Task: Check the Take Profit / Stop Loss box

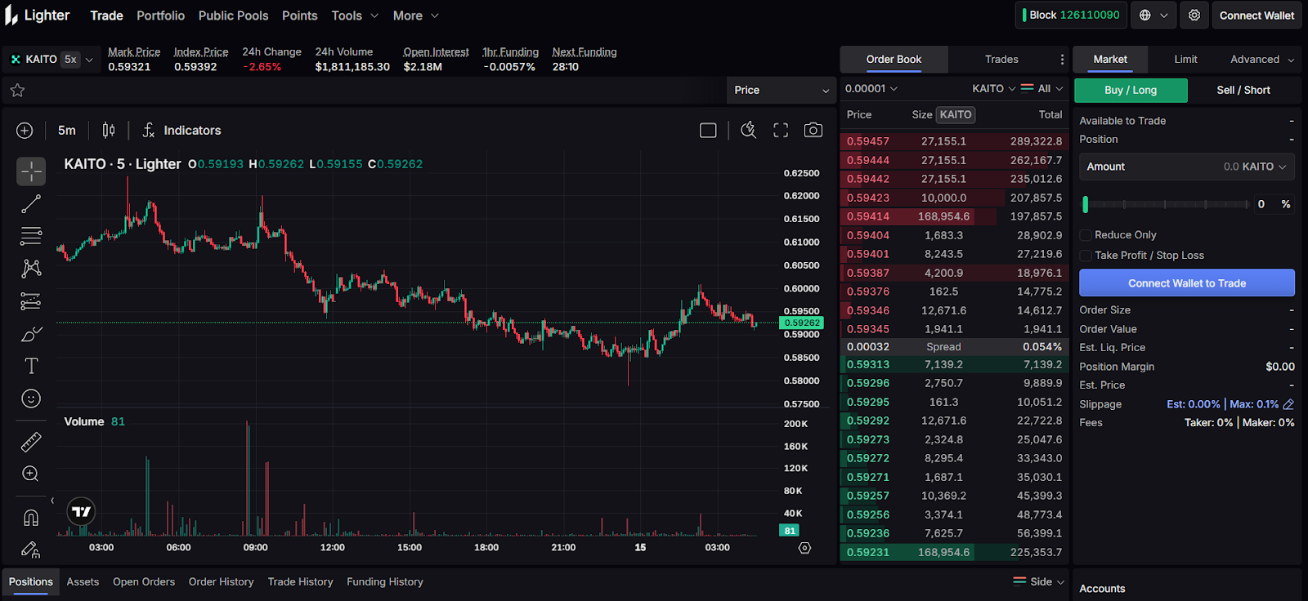Action: click(1086, 256)
